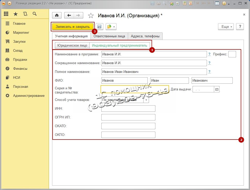Go to the home page icon
Image resolution: width=250 pixels, height=190 pixels.
[x=57, y=15]
